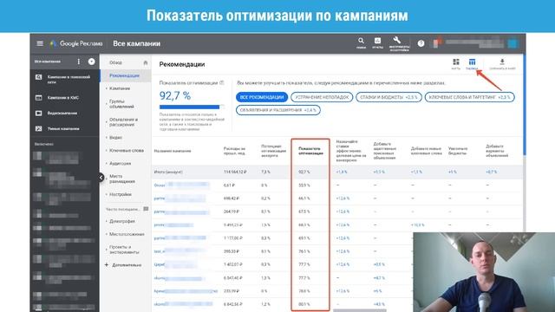The height and width of the screenshot is (312, 555).
Task: Select ОБЪЯВЛЕНИЯ И РАСШИРЕНИЯ filter chip
Action: click(x=278, y=110)
